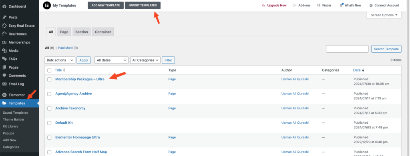
Task: Switch to the Page tab
Action: pyautogui.click(x=64, y=32)
